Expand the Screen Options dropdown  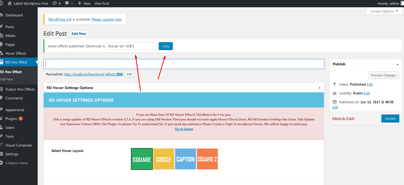click(x=384, y=11)
